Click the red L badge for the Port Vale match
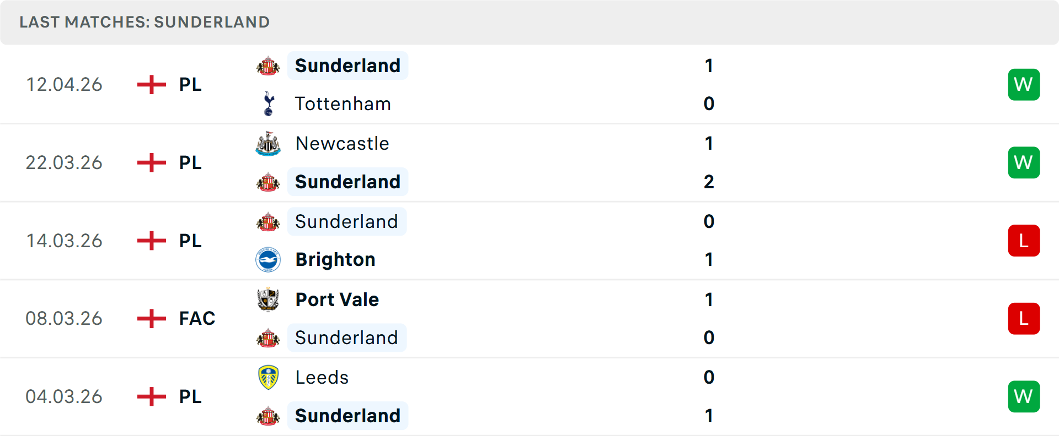 click(1024, 318)
